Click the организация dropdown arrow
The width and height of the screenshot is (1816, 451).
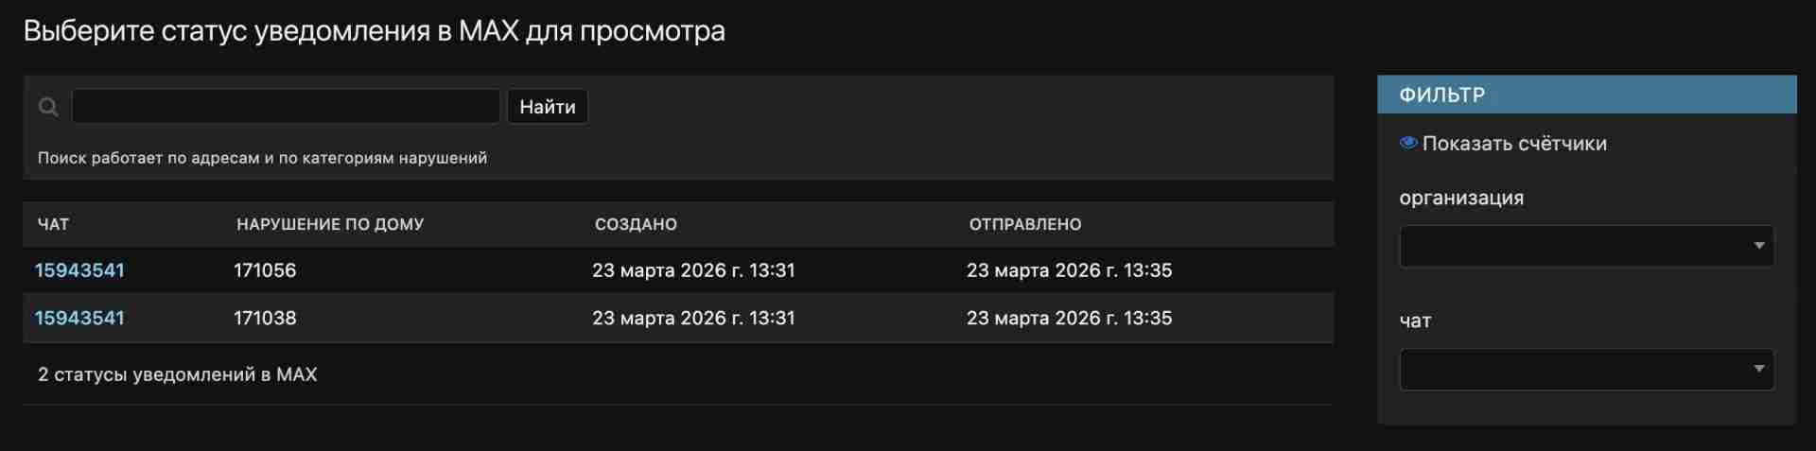click(1758, 246)
